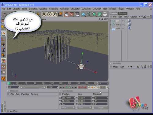Expand the ball object tree node

(x=110, y=21)
